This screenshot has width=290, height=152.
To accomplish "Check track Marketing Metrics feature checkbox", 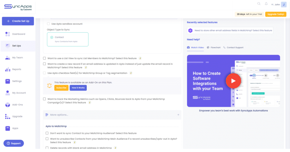I will 44,99.
